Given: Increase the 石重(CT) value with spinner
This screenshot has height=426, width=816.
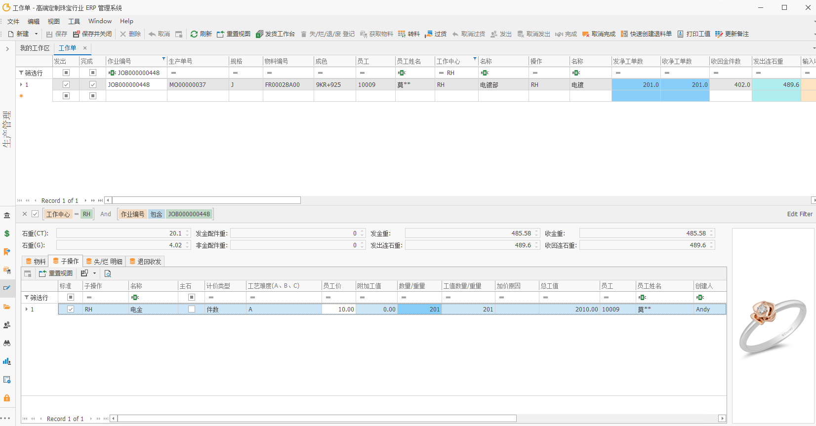Looking at the screenshot, I should (x=188, y=231).
